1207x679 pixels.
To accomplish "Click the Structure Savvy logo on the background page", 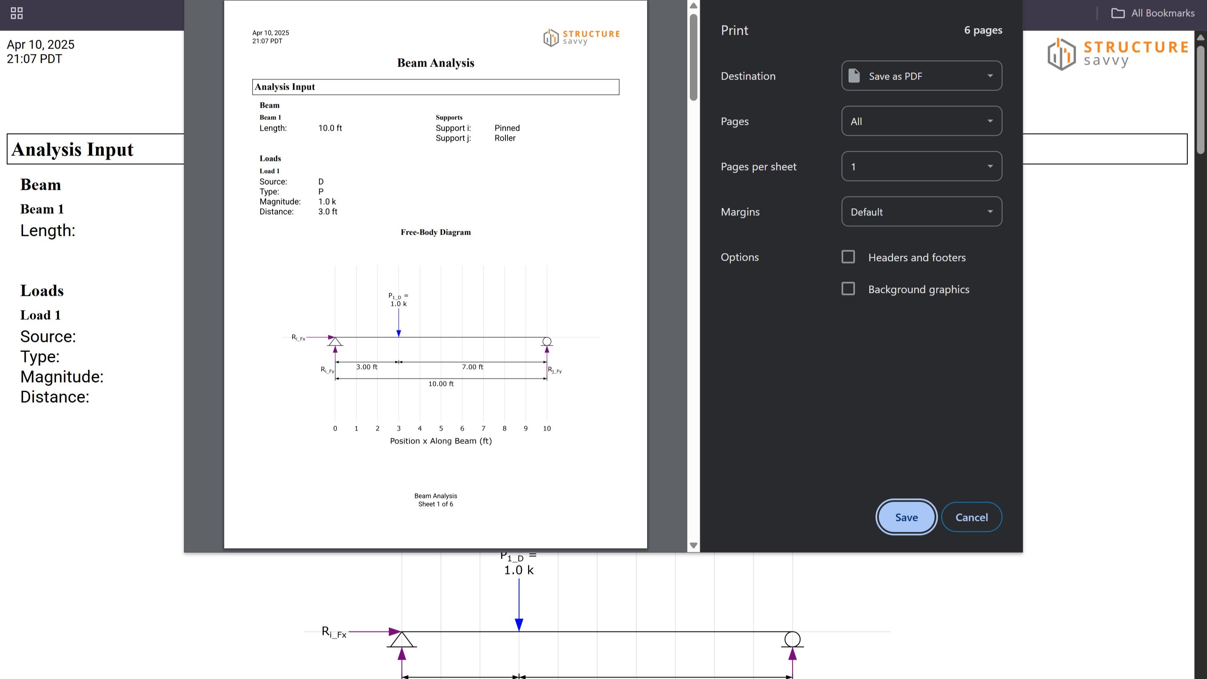I will tap(1117, 54).
